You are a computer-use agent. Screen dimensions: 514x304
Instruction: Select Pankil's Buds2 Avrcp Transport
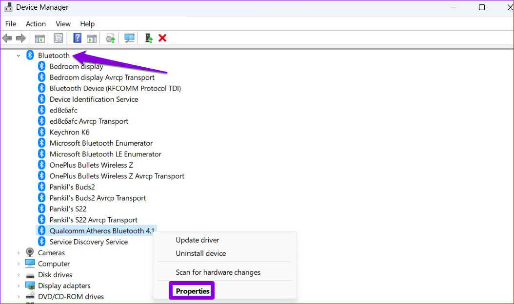pyautogui.click(x=98, y=198)
